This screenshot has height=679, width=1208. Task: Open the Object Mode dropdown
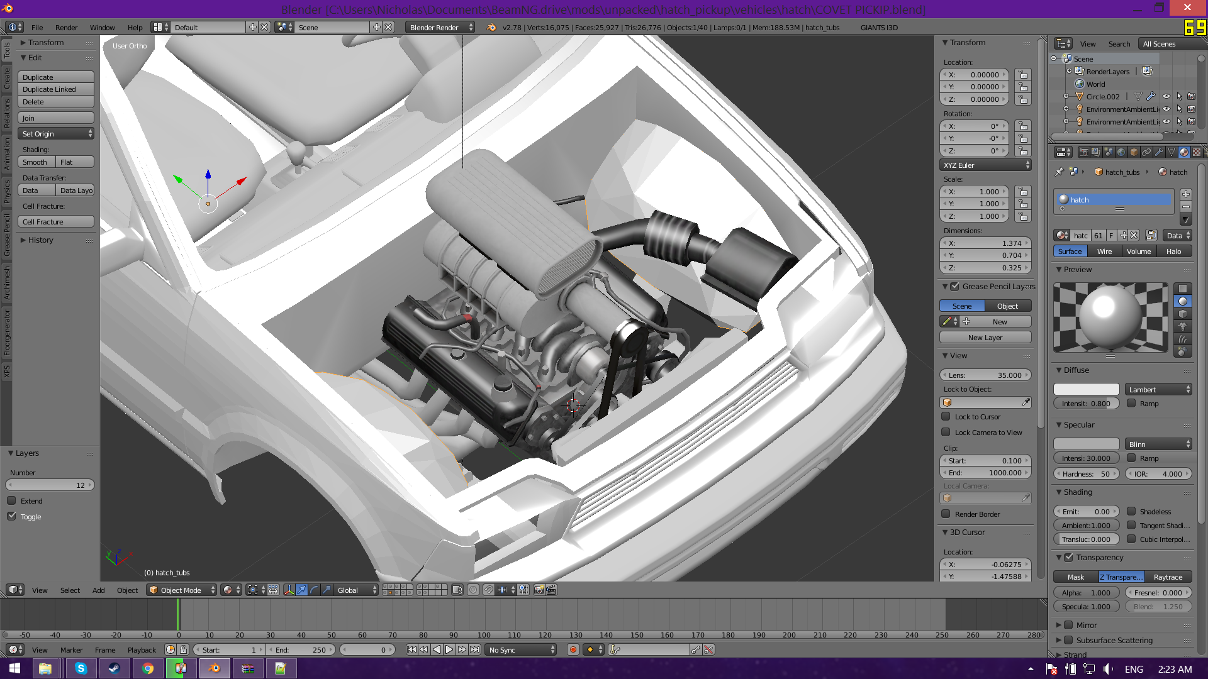point(182,590)
